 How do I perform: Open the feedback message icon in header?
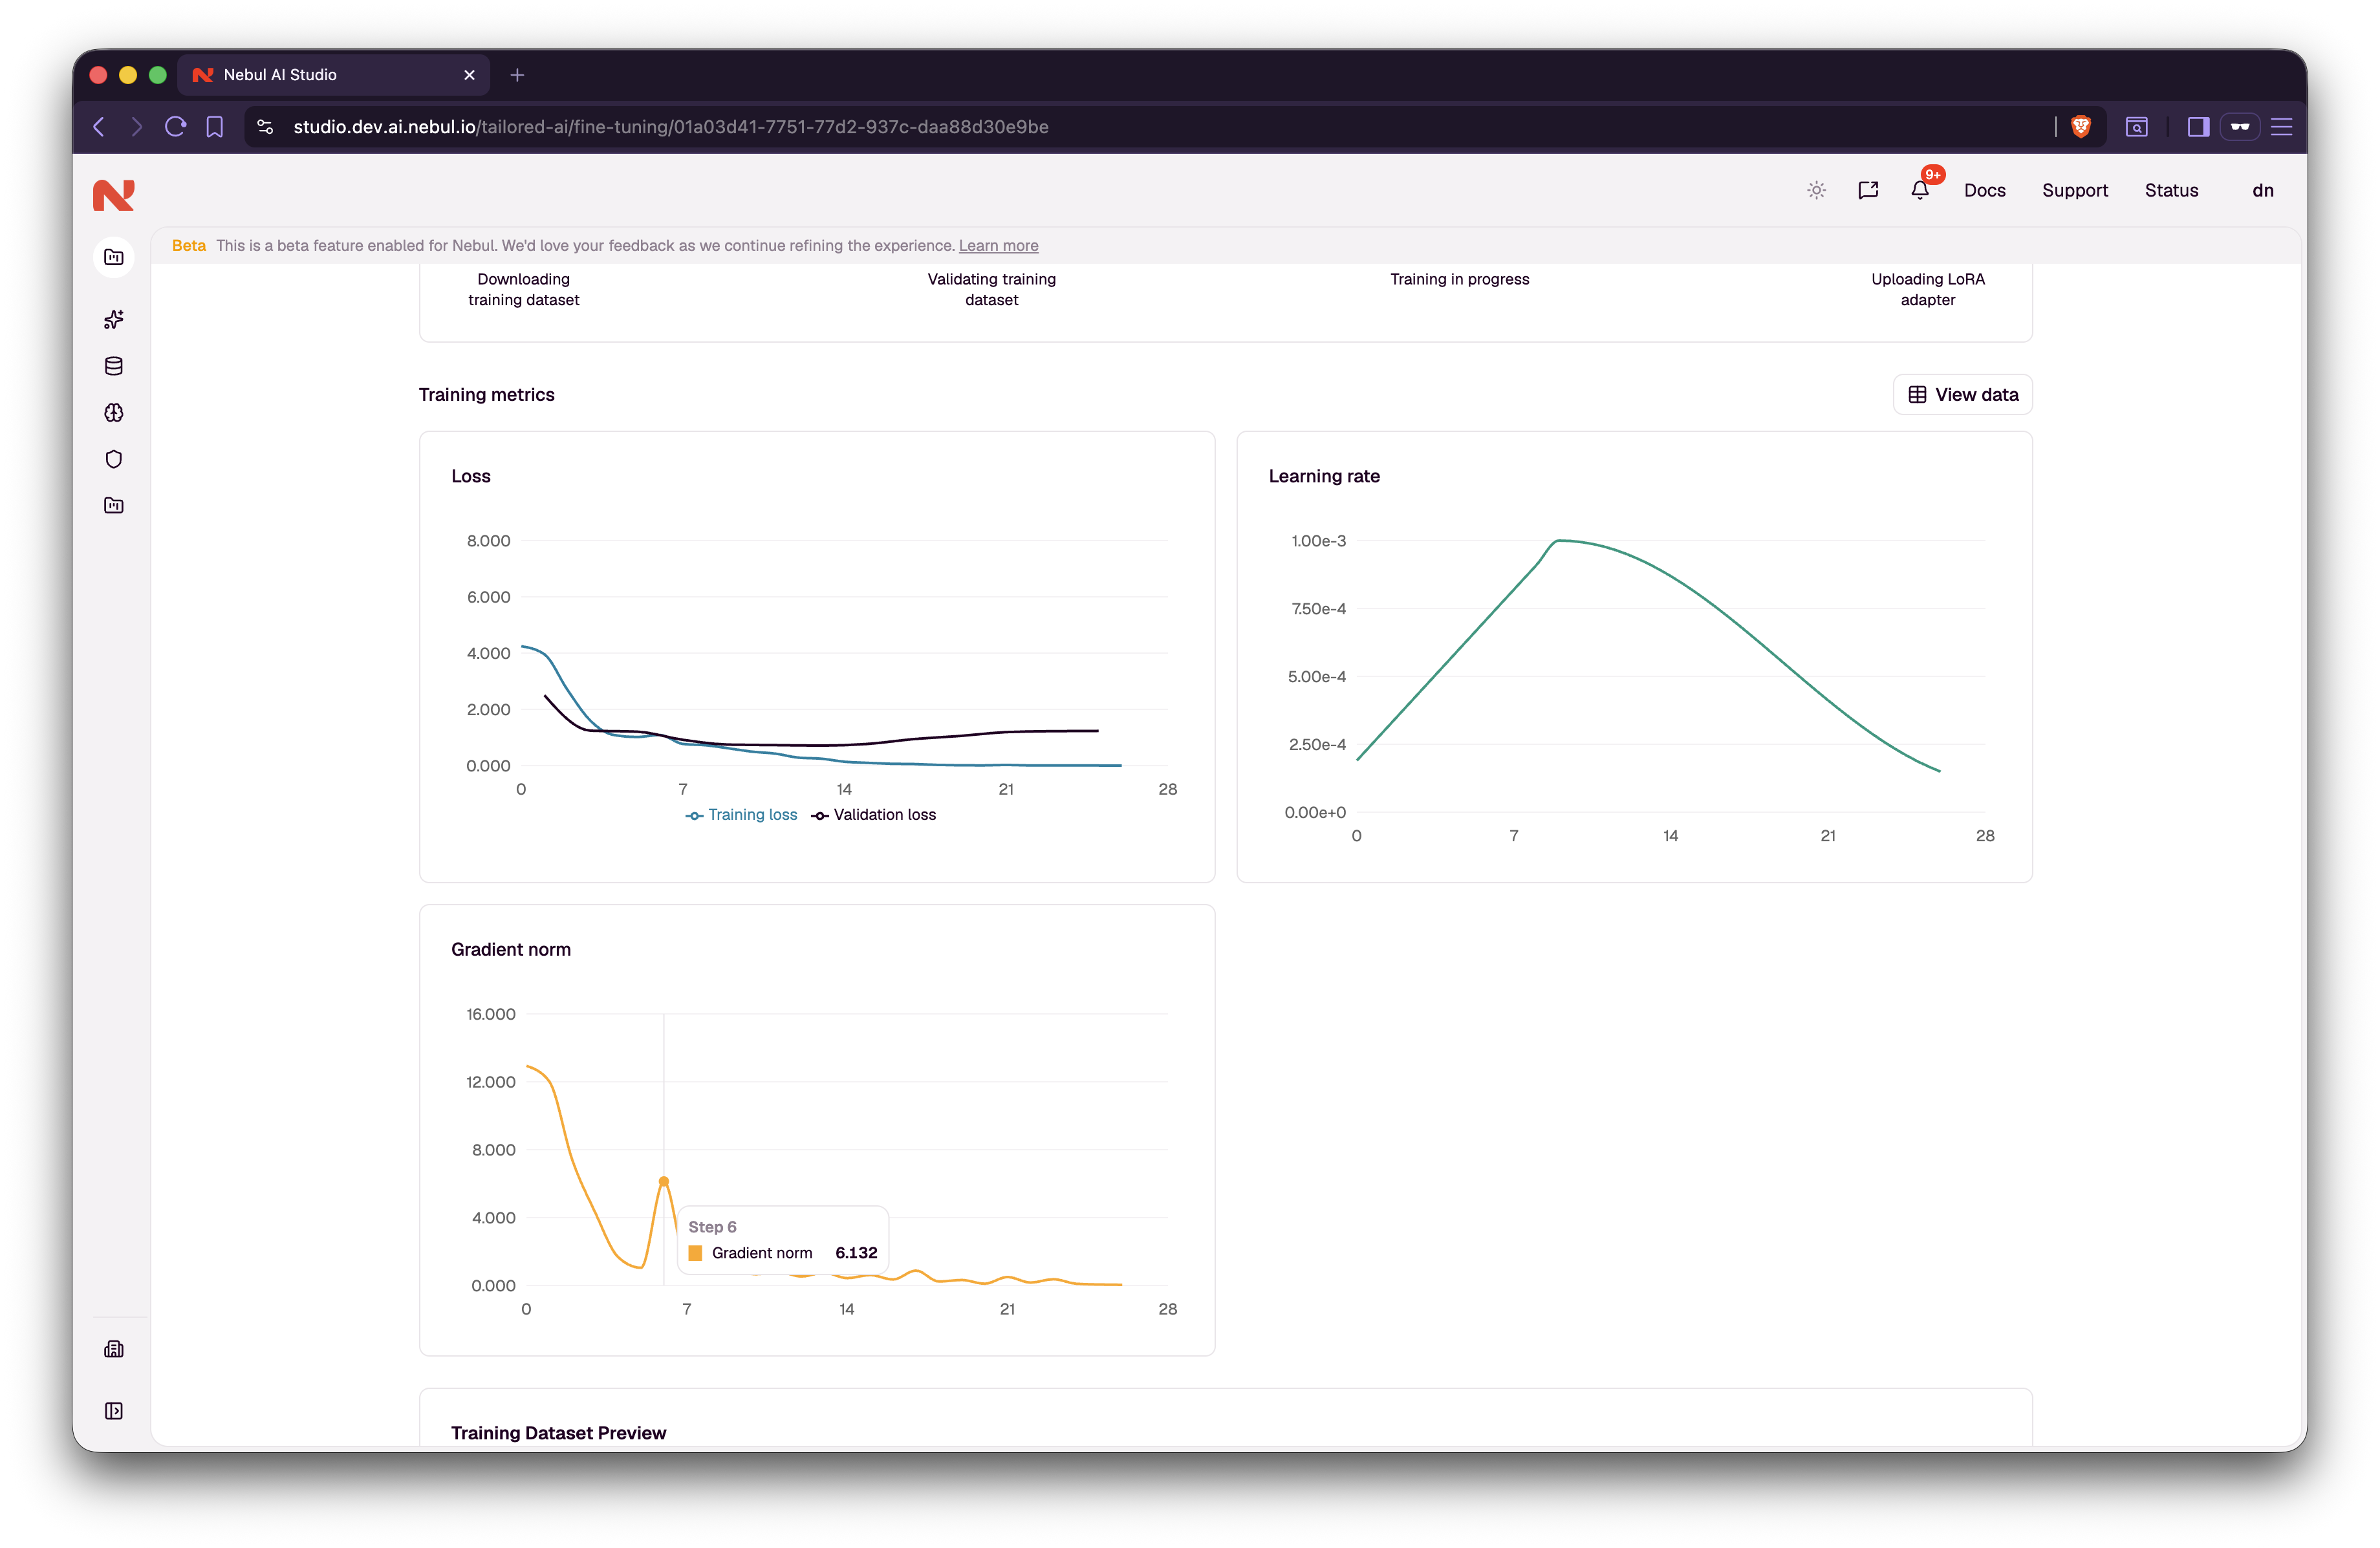pos(1868,190)
